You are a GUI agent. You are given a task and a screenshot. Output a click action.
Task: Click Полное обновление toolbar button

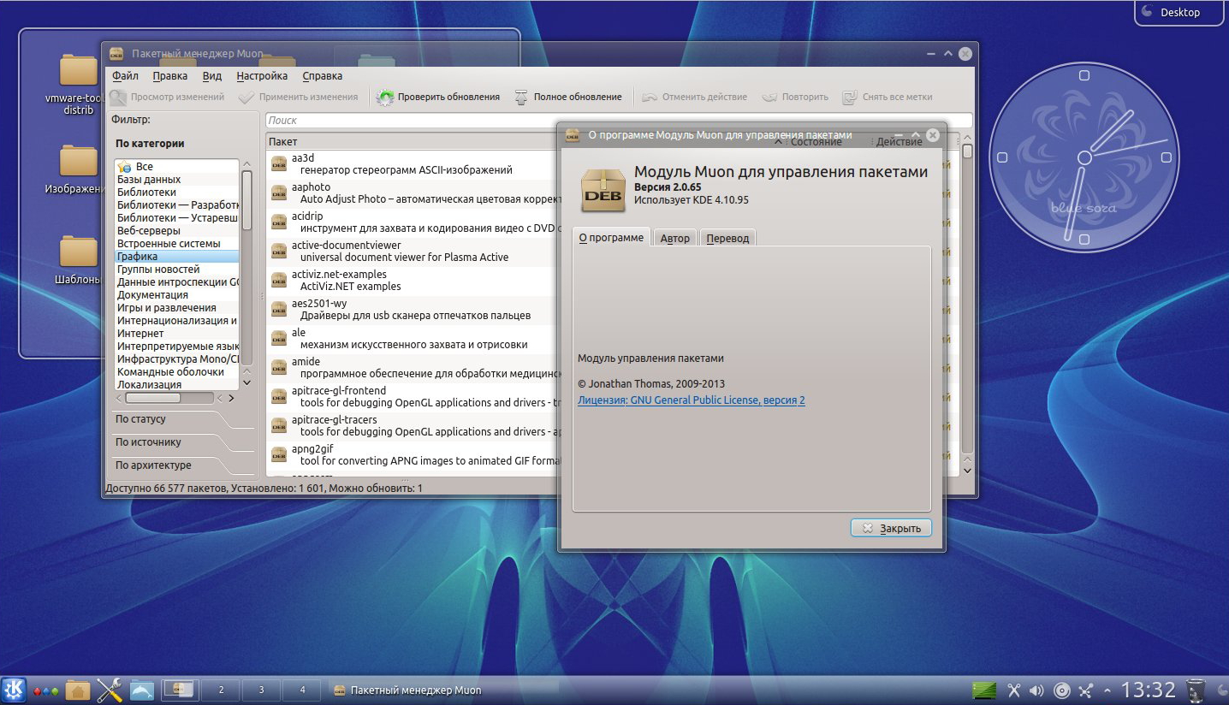tap(567, 98)
